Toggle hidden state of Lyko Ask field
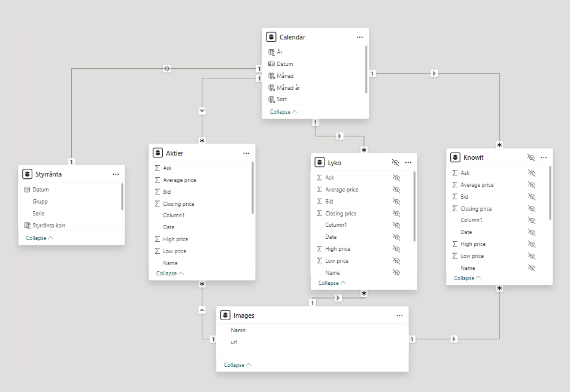The image size is (570, 392). [x=396, y=178]
